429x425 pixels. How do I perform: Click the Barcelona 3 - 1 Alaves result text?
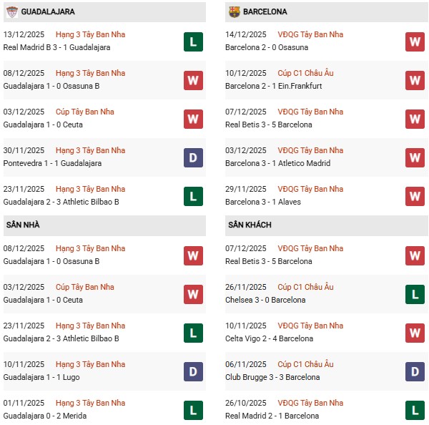pyautogui.click(x=263, y=202)
